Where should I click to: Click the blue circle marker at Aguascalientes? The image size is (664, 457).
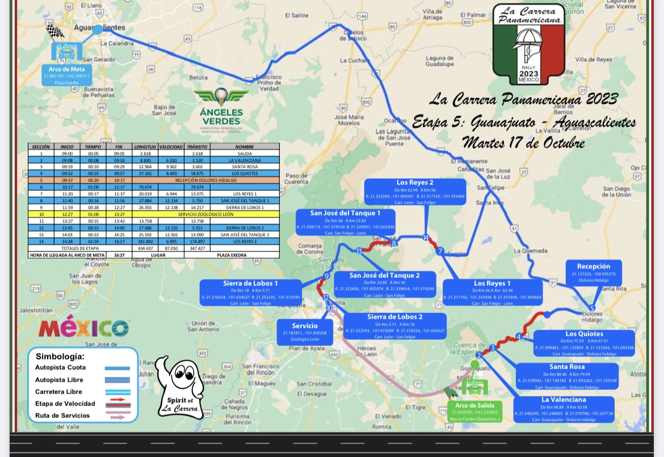[98, 29]
